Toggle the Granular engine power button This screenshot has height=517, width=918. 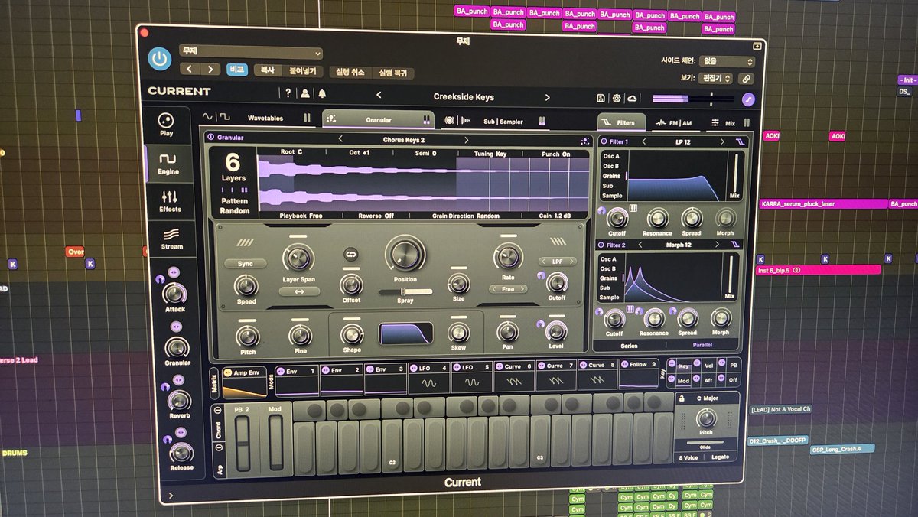[x=210, y=138]
